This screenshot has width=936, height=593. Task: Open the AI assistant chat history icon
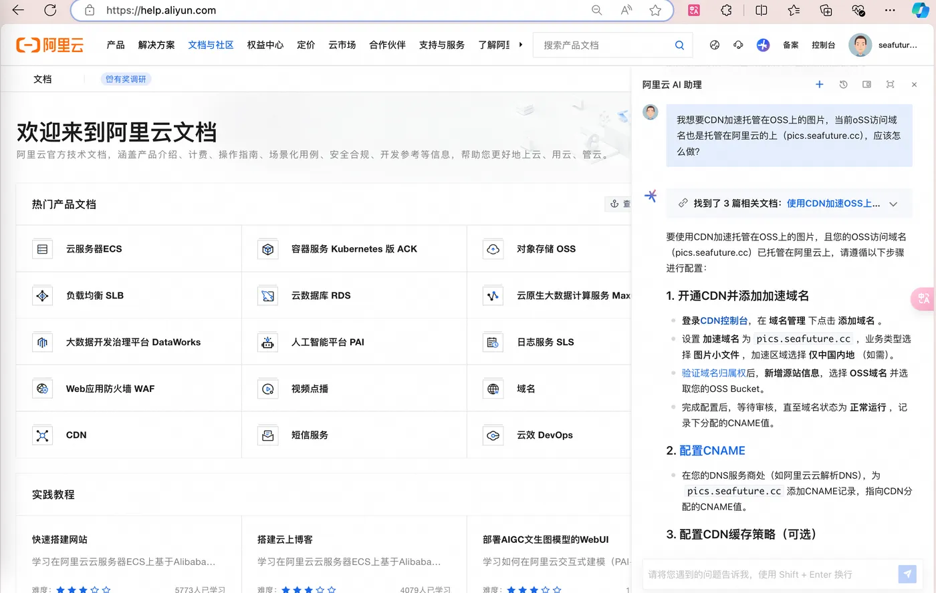pyautogui.click(x=843, y=84)
